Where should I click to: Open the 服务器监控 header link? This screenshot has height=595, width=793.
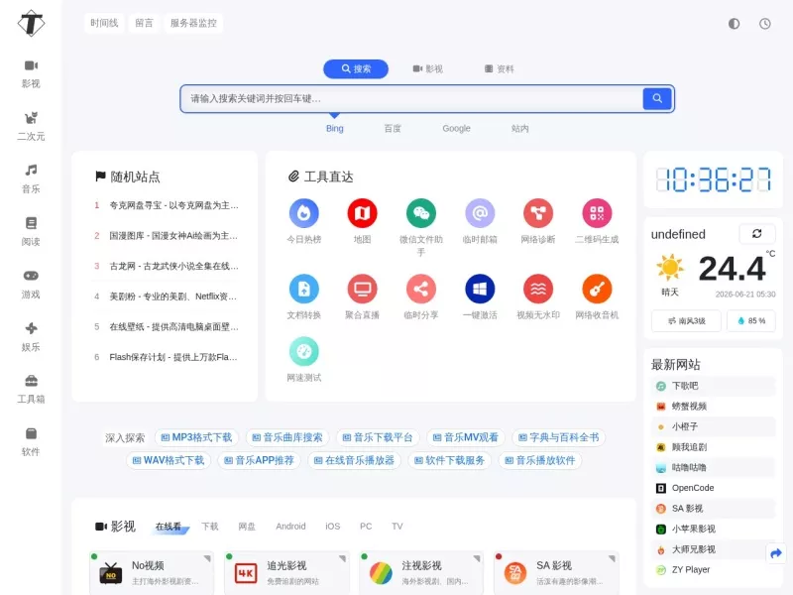193,23
